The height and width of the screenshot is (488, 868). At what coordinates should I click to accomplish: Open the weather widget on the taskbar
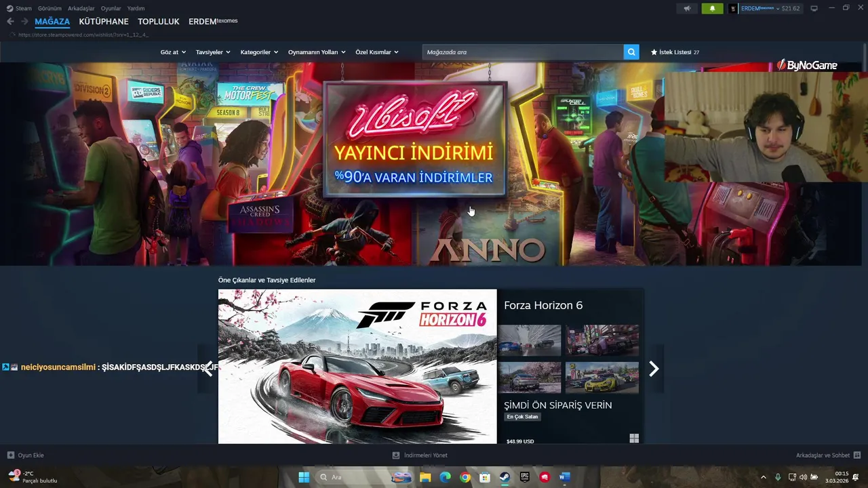32,477
